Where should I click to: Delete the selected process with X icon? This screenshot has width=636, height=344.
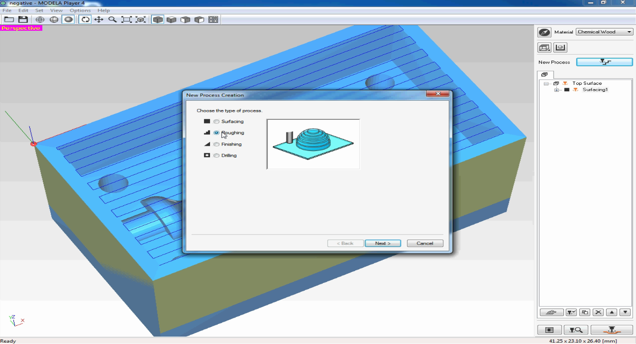[599, 312]
